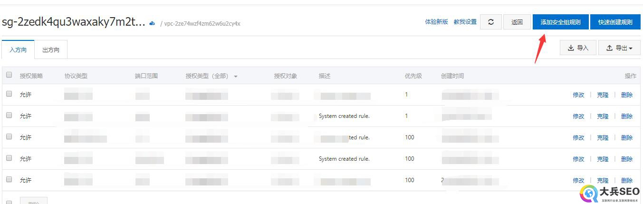This screenshot has width=643, height=204.
Task: Click the 创建时间 column header
Action: pyautogui.click(x=452, y=76)
